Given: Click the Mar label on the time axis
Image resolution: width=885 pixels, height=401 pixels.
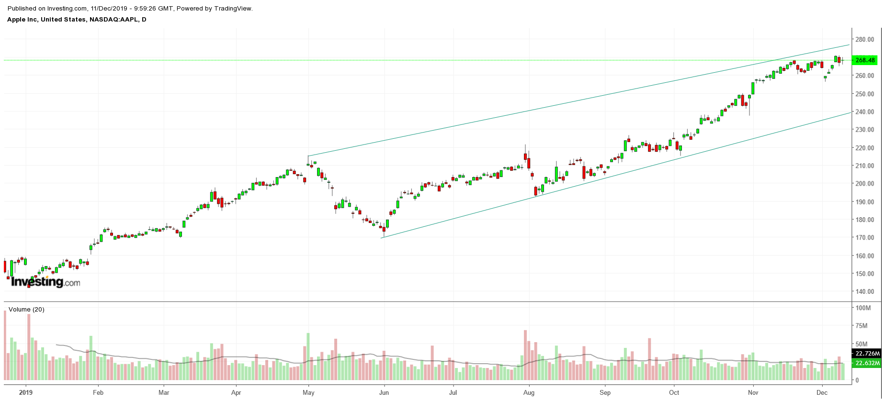Looking at the screenshot, I should (x=164, y=392).
